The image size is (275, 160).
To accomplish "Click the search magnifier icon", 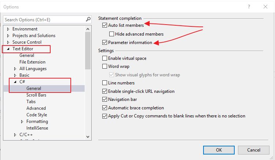I will 88,19.
